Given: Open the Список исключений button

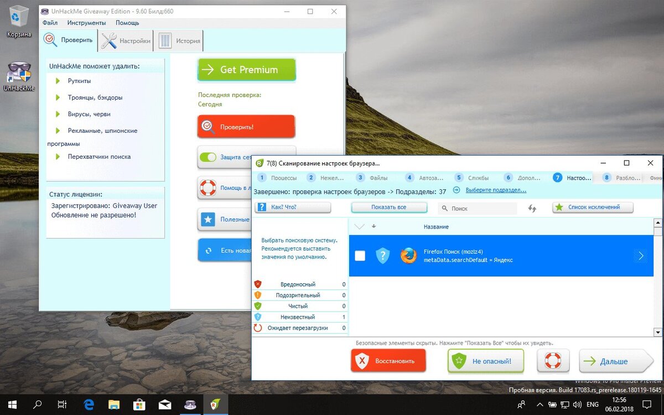Looking at the screenshot, I should click(593, 207).
